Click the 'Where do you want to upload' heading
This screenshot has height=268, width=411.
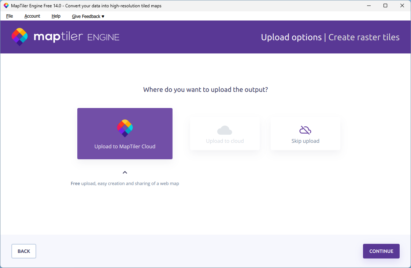(205, 90)
